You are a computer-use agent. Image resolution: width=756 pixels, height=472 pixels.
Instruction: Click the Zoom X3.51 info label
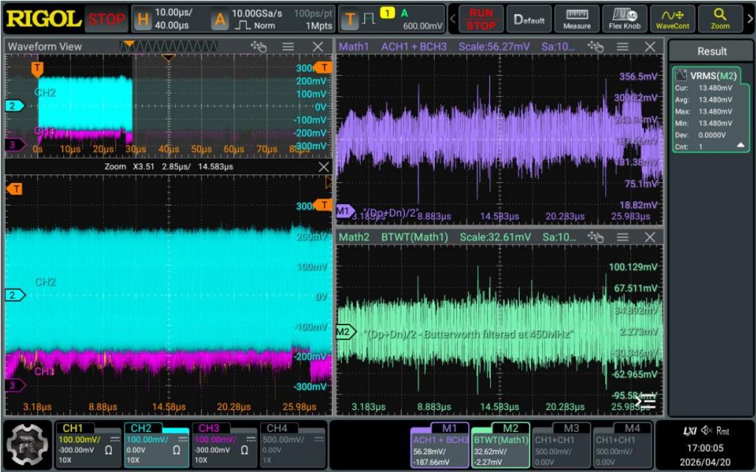click(x=169, y=167)
